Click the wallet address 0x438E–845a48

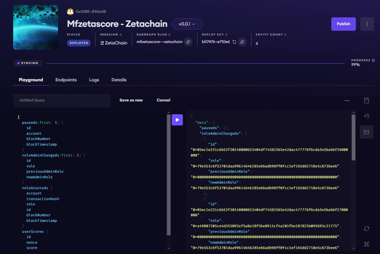pyautogui.click(x=91, y=11)
